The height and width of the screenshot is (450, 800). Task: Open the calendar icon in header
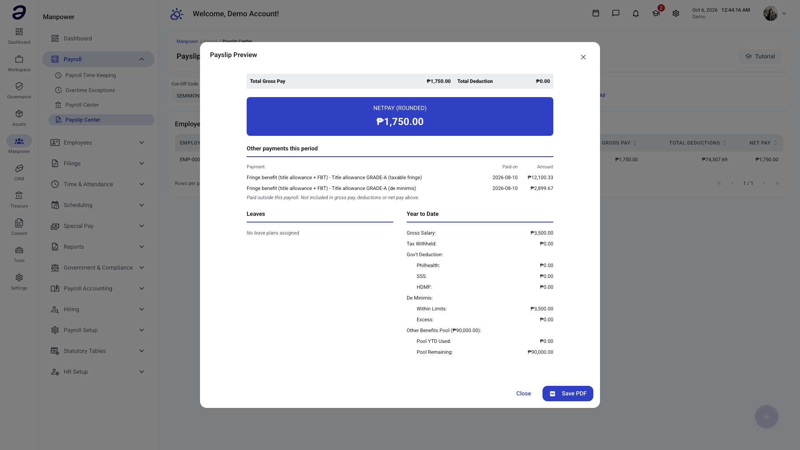click(596, 13)
